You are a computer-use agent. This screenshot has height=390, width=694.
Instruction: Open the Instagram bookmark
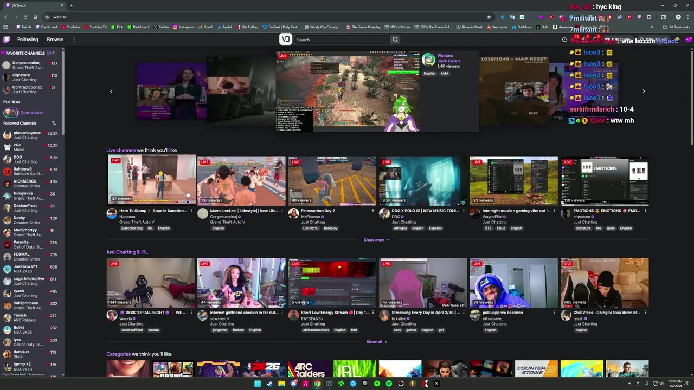(183, 27)
